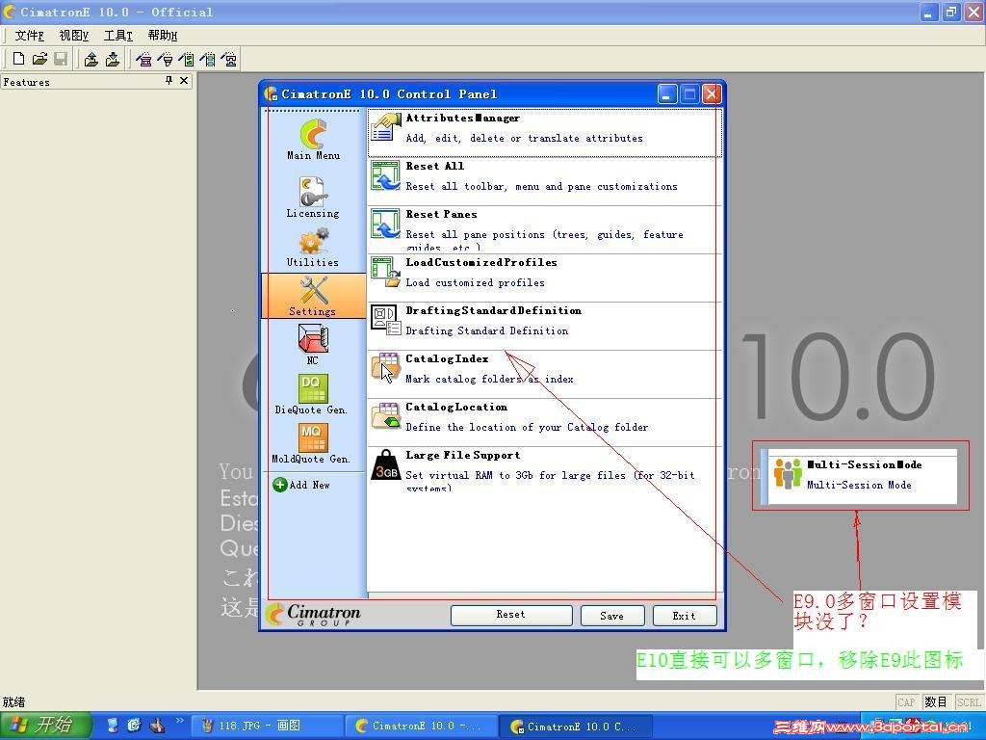
Task: Open the CatalogLocation option
Action: (544, 422)
